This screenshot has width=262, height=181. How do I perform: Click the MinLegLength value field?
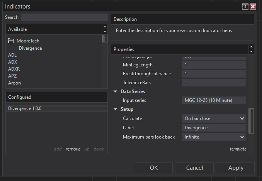tap(214, 65)
